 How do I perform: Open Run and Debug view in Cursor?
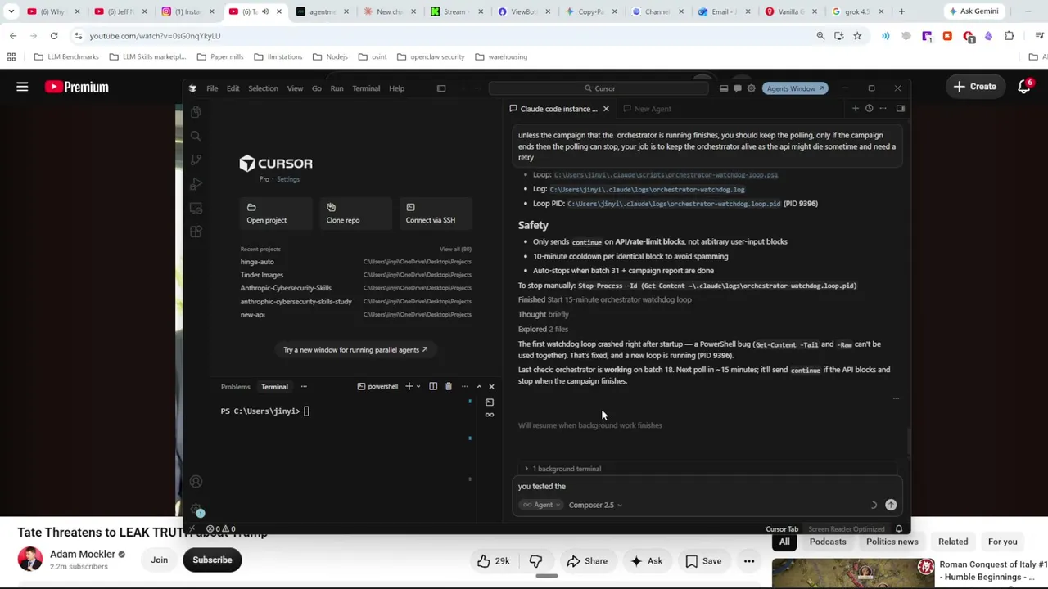pyautogui.click(x=196, y=184)
